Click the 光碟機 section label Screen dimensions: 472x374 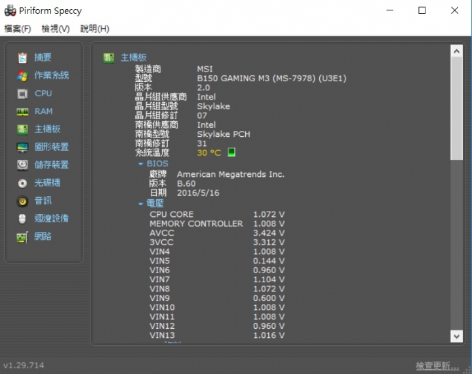click(x=47, y=183)
